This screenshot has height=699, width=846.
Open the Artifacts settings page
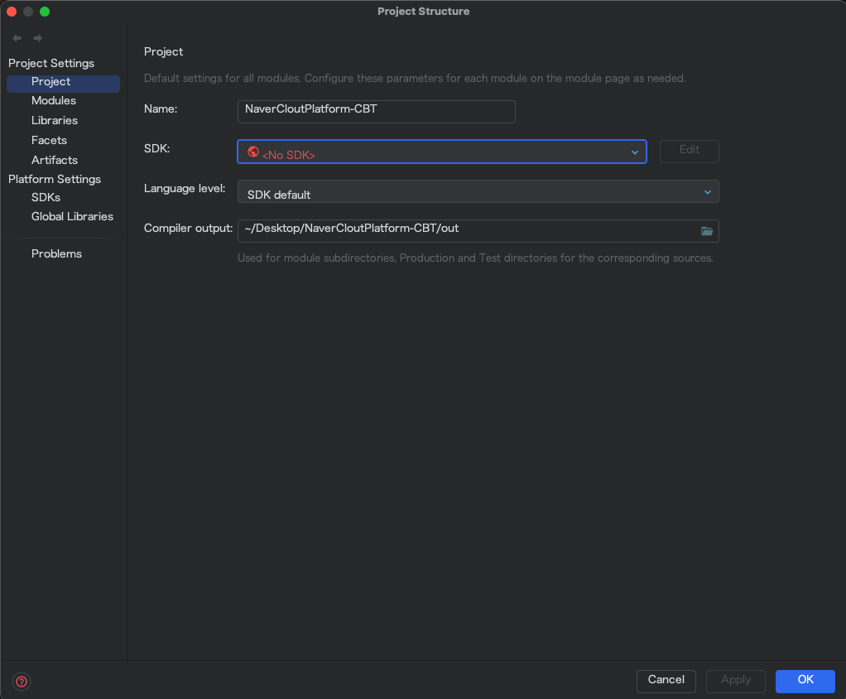(x=54, y=160)
